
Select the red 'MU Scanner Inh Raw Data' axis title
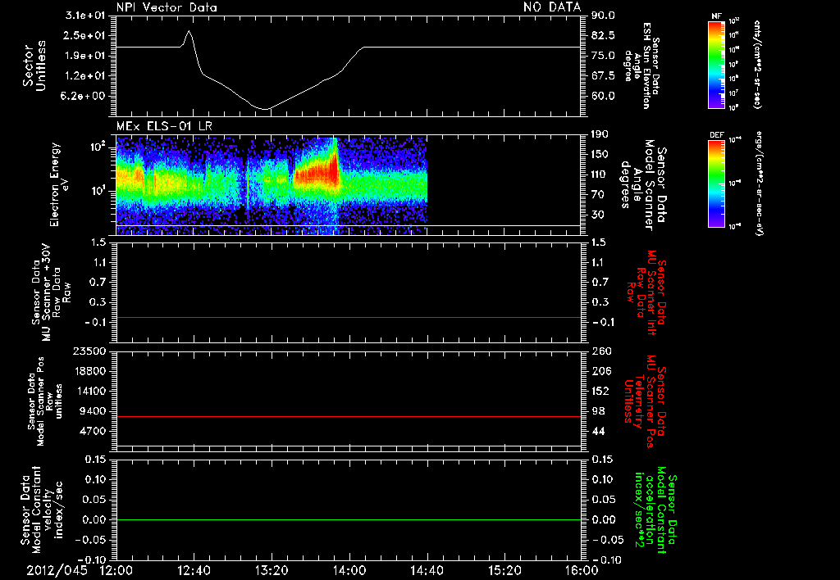(x=647, y=292)
